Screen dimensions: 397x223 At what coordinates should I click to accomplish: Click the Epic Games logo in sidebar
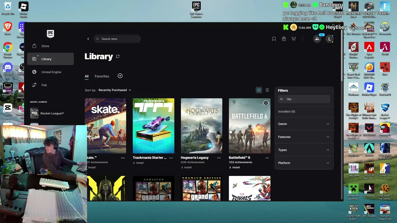(50, 34)
